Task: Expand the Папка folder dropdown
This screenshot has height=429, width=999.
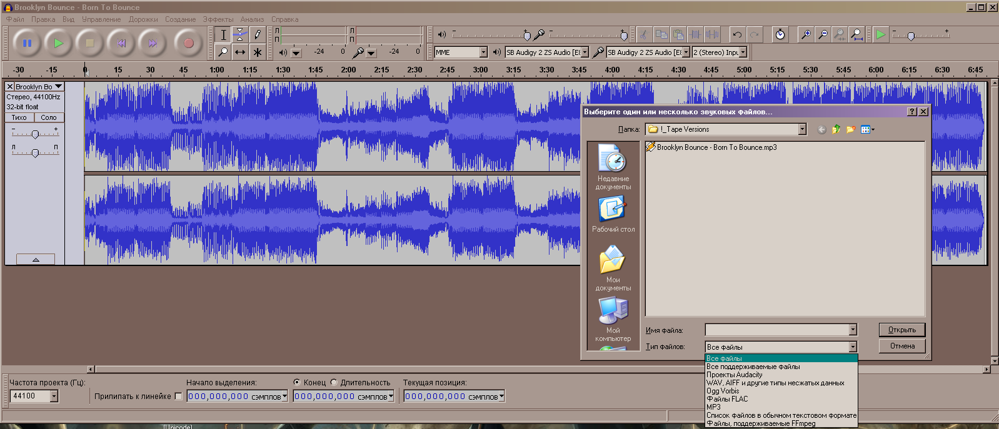Action: click(x=802, y=129)
